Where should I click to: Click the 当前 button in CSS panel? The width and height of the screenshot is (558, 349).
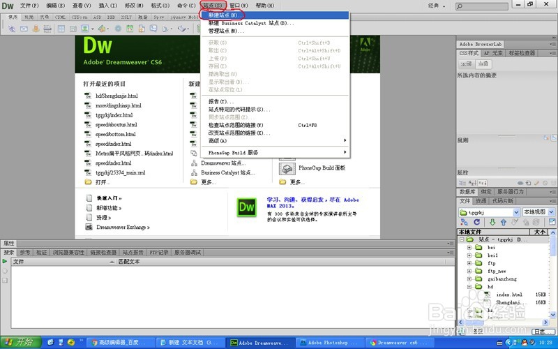pyautogui.click(x=483, y=64)
